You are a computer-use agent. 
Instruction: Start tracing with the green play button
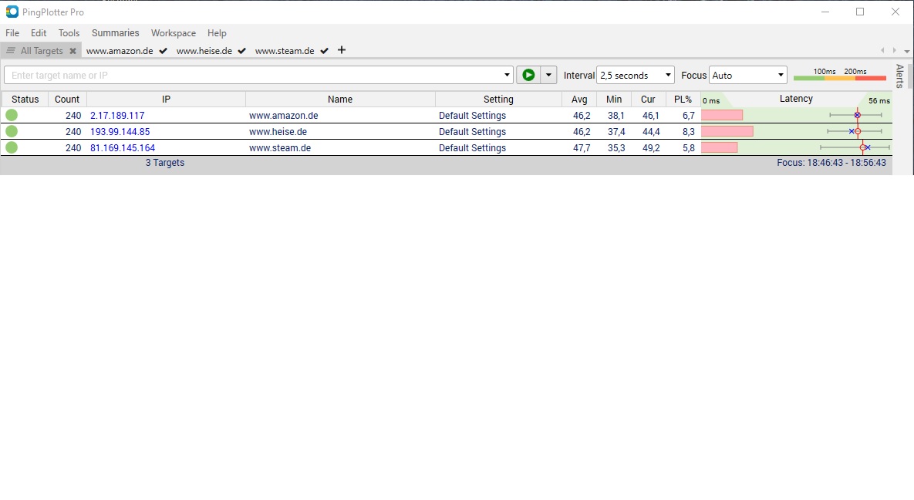(x=528, y=75)
